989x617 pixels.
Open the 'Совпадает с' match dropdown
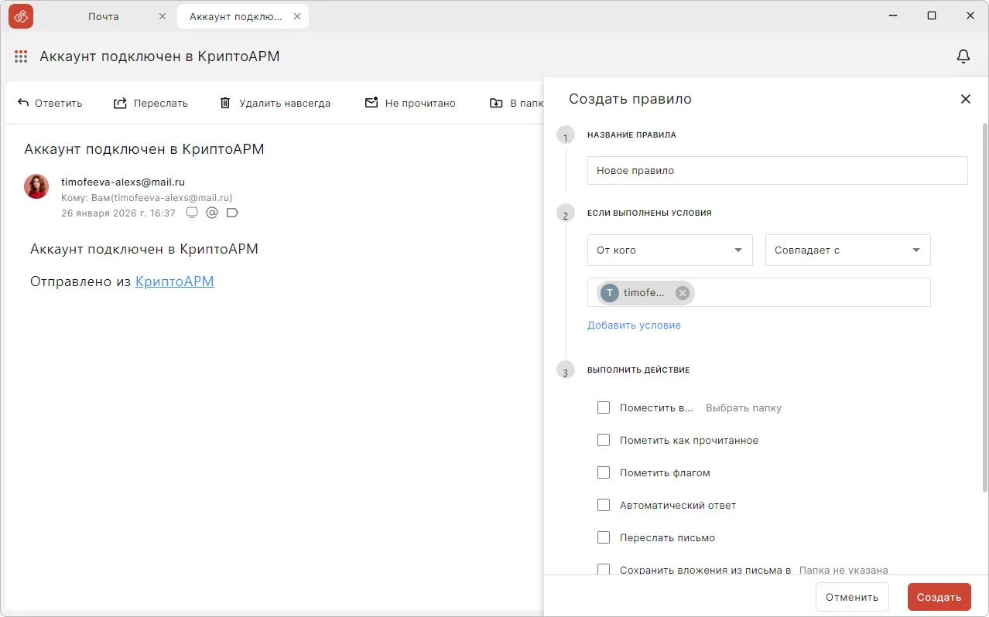(847, 251)
